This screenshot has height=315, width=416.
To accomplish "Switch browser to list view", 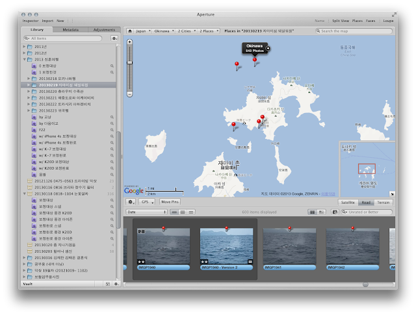I will pos(191,212).
